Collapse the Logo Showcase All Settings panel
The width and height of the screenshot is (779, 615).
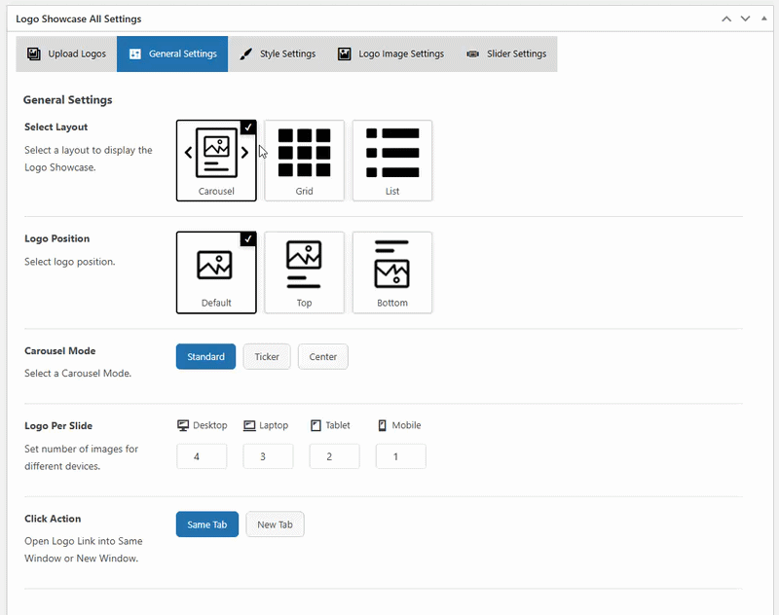[x=764, y=18]
